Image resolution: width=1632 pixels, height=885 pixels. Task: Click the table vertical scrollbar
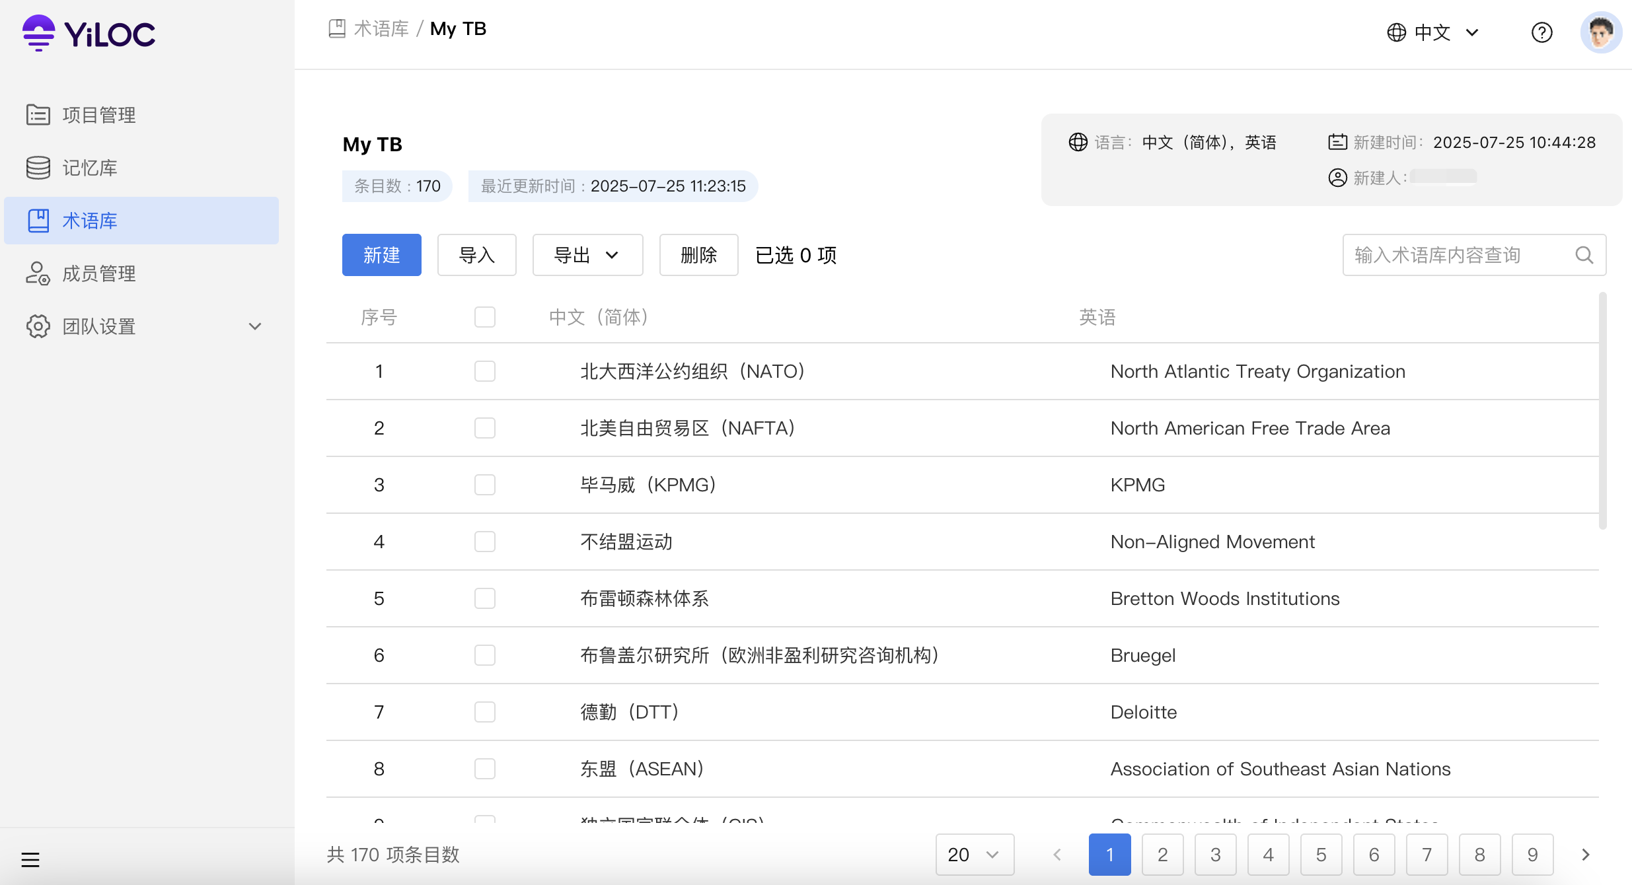click(1602, 411)
